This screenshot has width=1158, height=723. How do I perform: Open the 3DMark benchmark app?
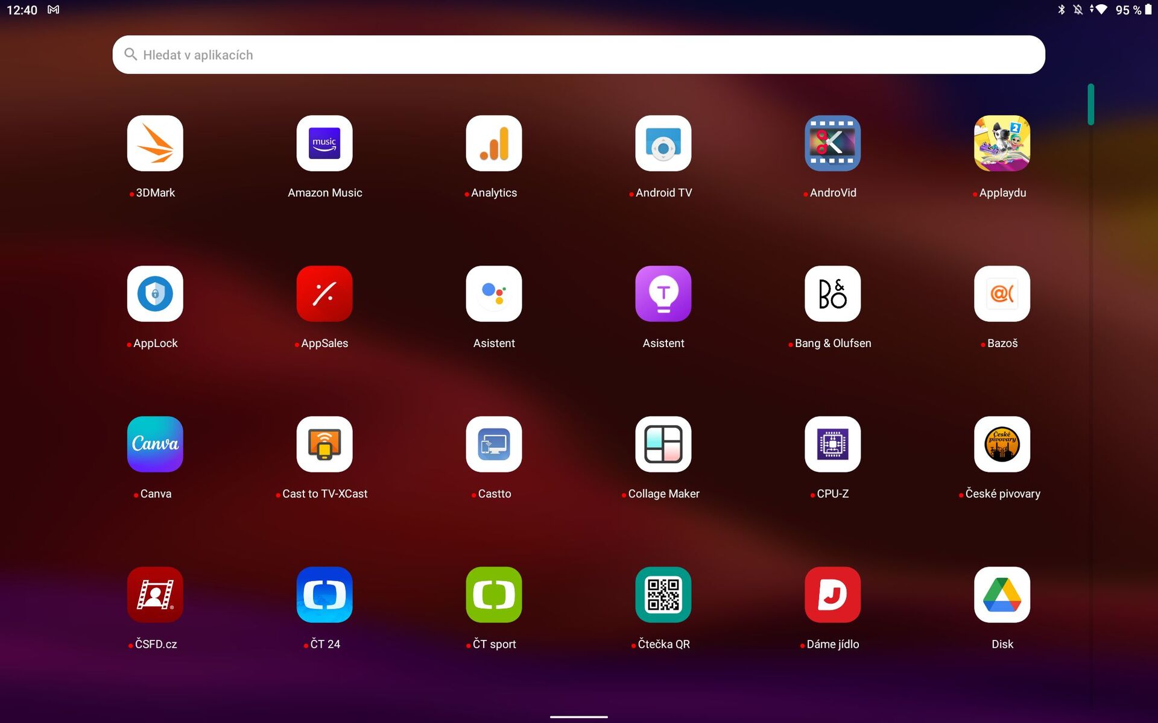click(154, 143)
